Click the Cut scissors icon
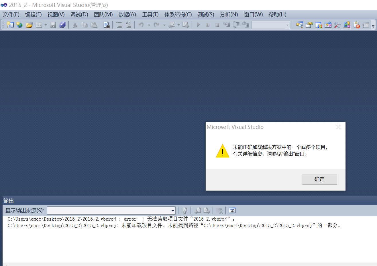Screen dimensions: 377x266 pos(75,25)
